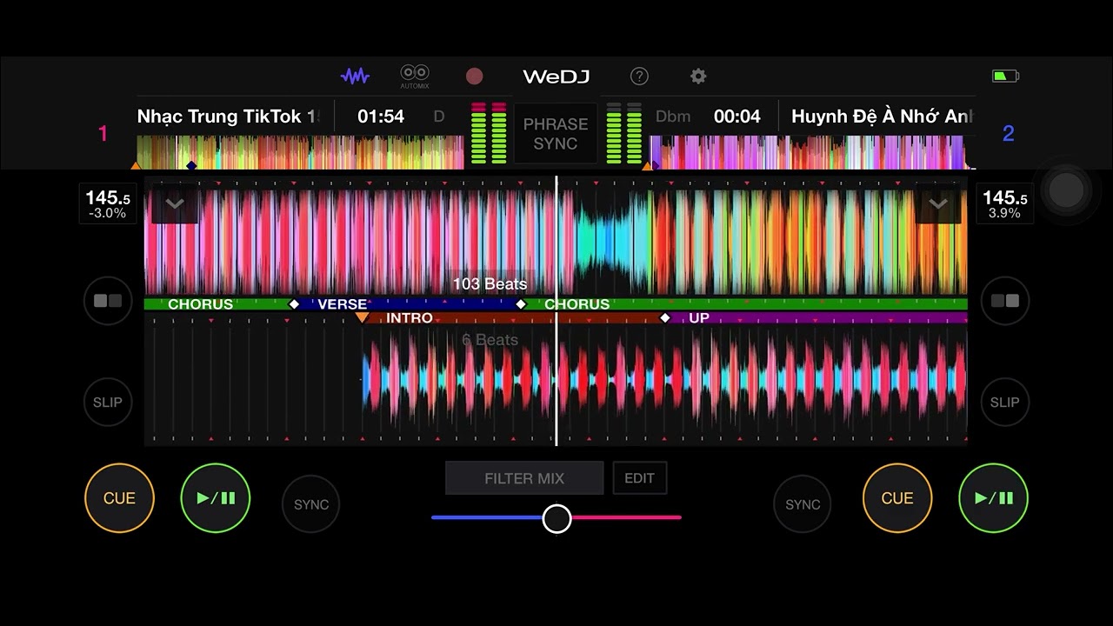Tap the deck 2 key 'Dbm'
This screenshot has width=1113, height=626.
click(672, 117)
